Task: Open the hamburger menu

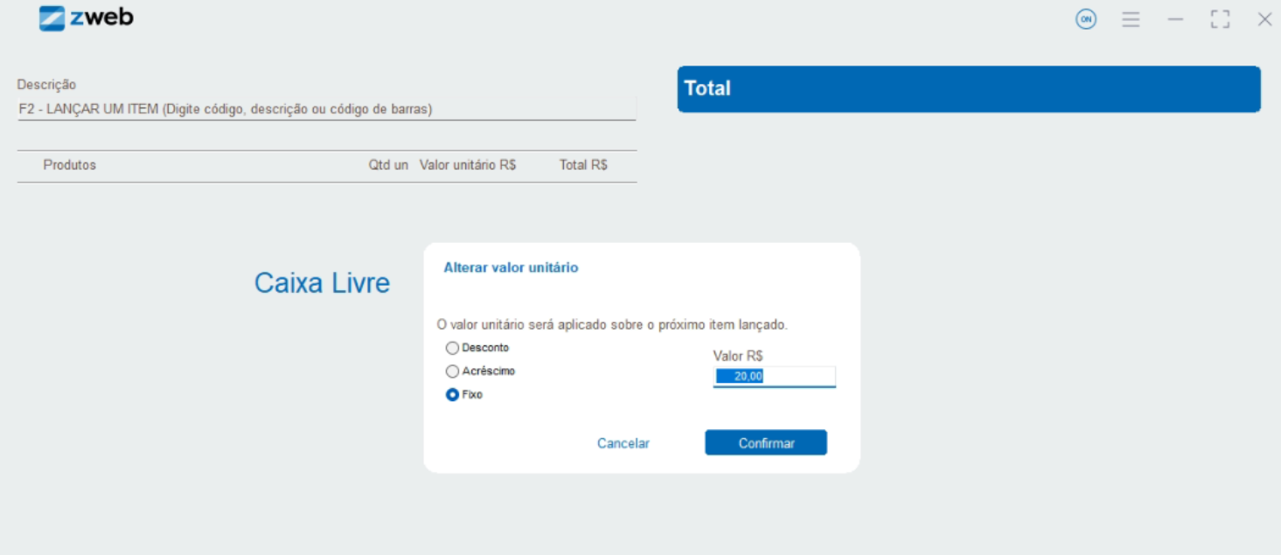Action: pyautogui.click(x=1131, y=19)
